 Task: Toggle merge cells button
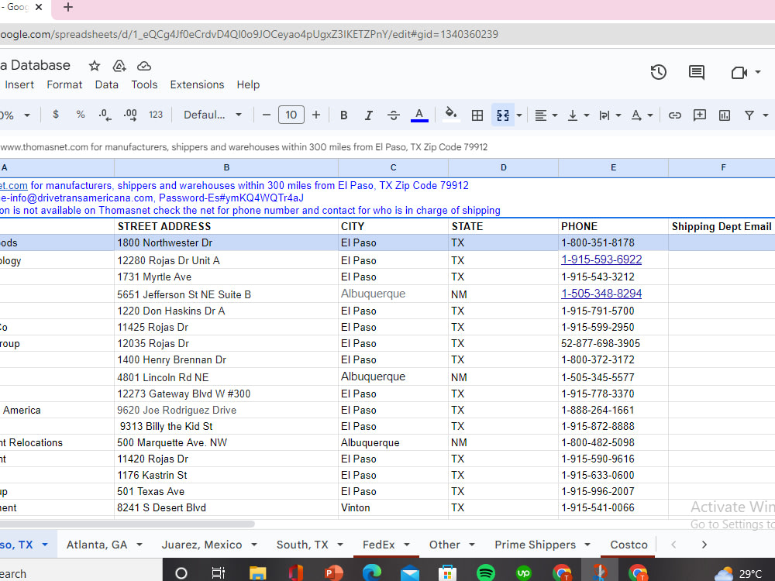(x=503, y=115)
